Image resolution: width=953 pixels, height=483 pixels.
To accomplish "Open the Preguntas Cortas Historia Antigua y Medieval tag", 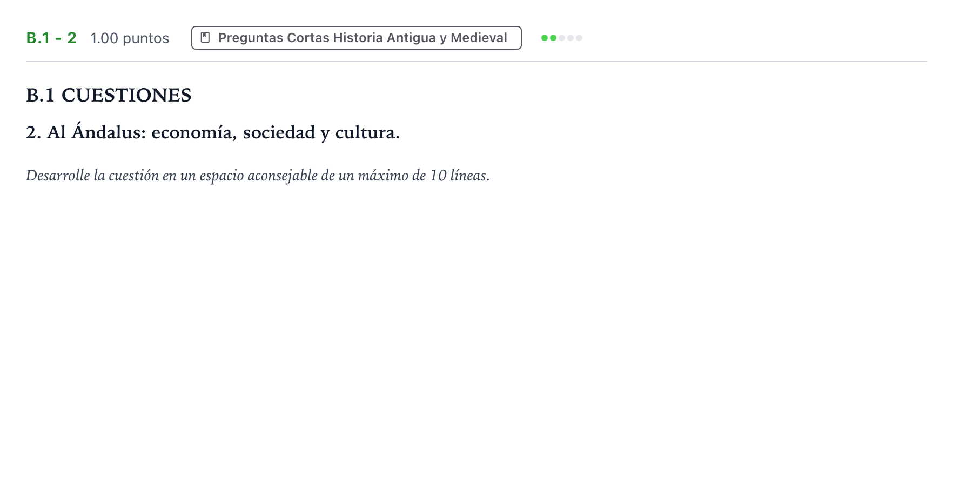I will (357, 38).
